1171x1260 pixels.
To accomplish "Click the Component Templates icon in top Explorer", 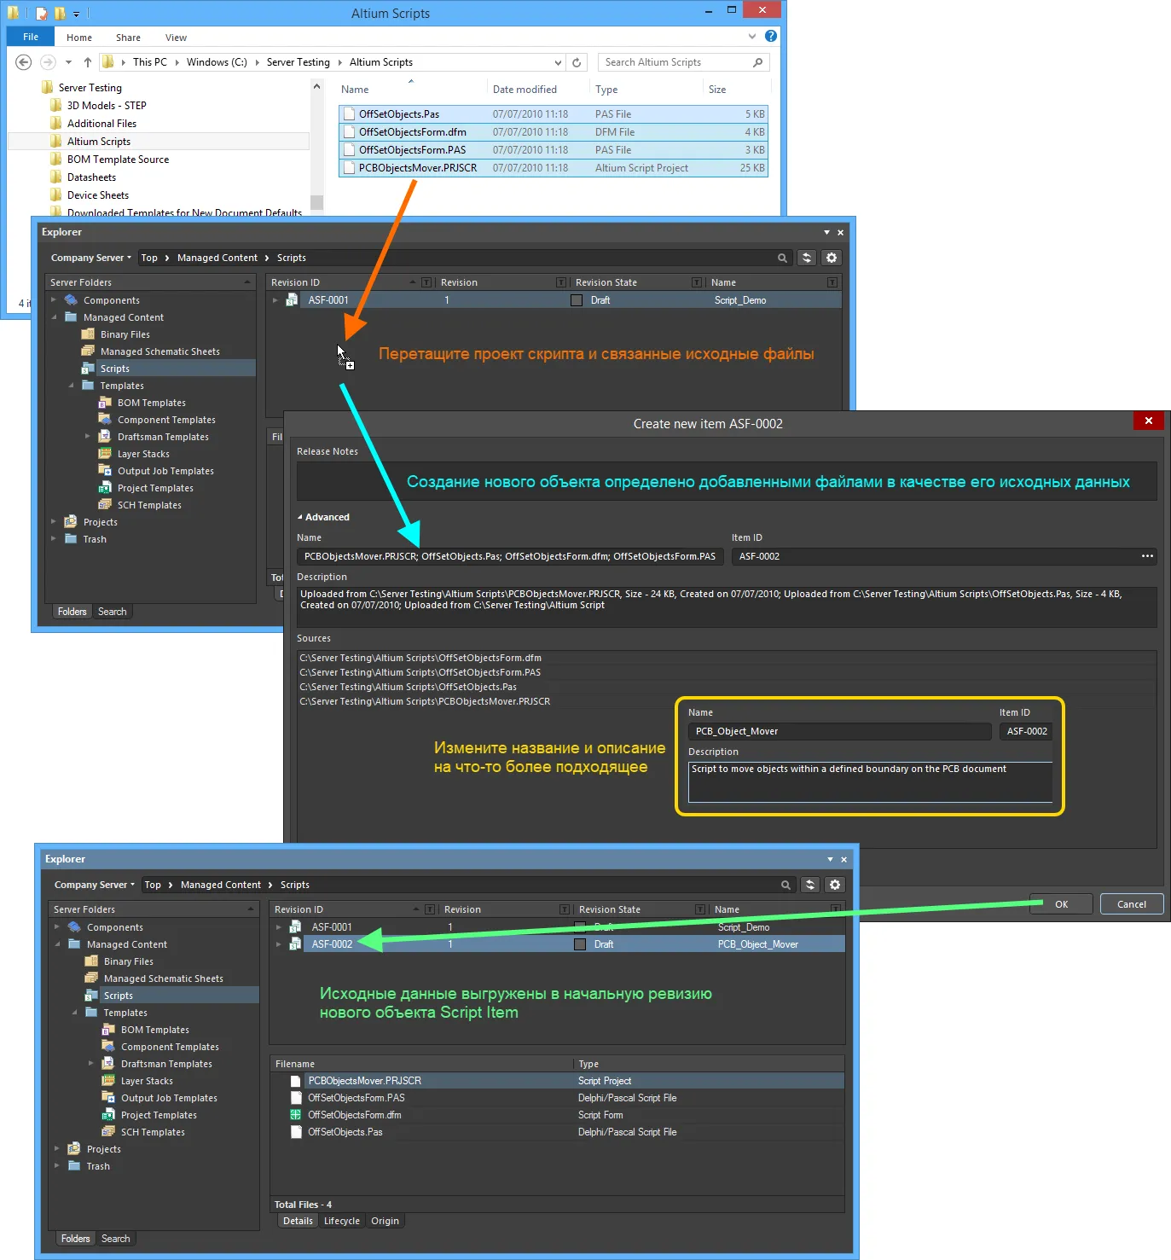I will (x=105, y=420).
